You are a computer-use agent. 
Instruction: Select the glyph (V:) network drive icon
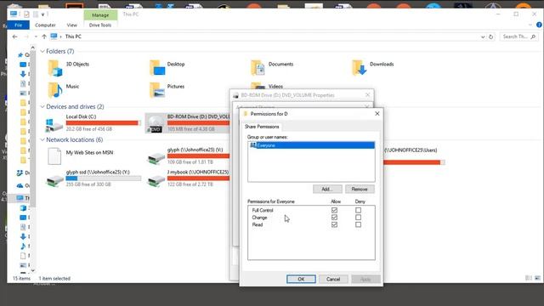click(x=156, y=158)
